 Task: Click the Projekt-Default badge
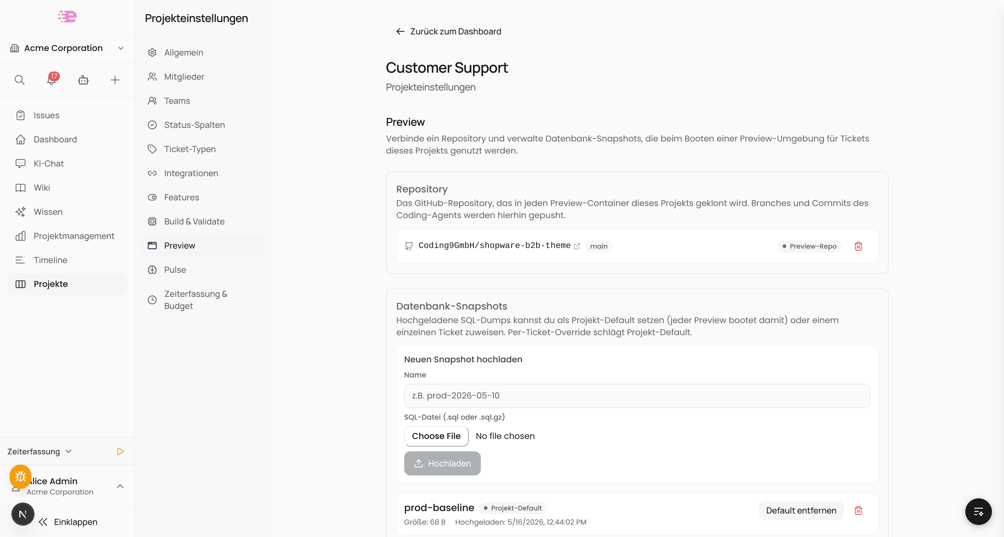[x=513, y=508]
